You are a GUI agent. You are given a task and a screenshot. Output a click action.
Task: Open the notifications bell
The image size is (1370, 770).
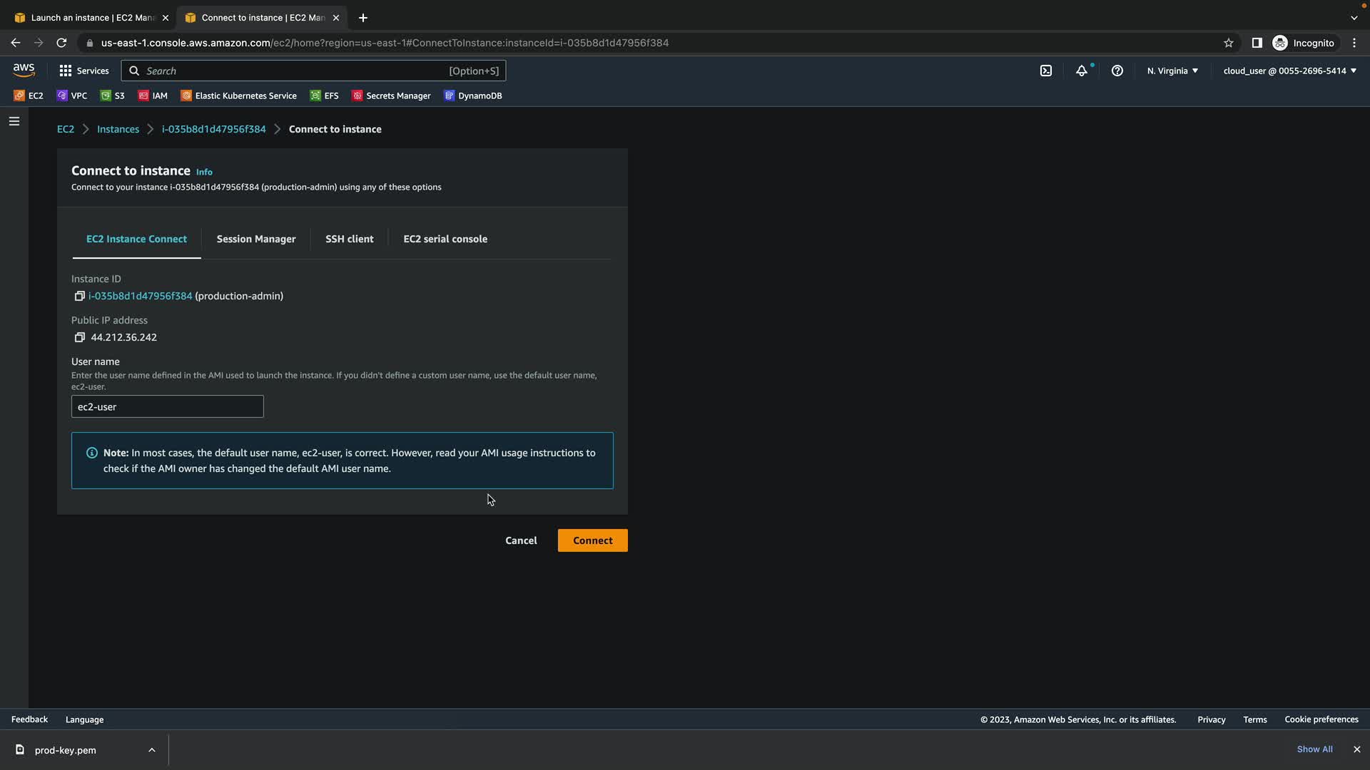1082,71
